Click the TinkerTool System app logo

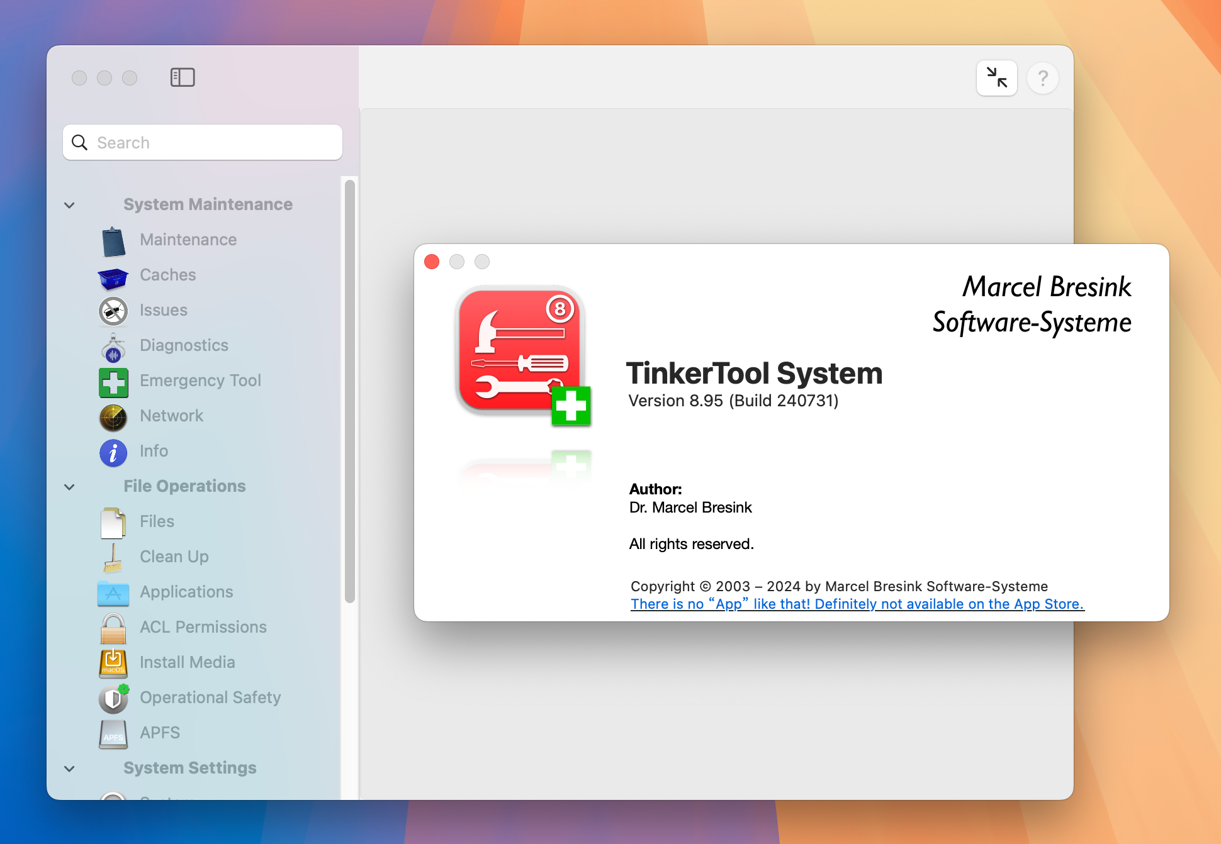pyautogui.click(x=522, y=355)
